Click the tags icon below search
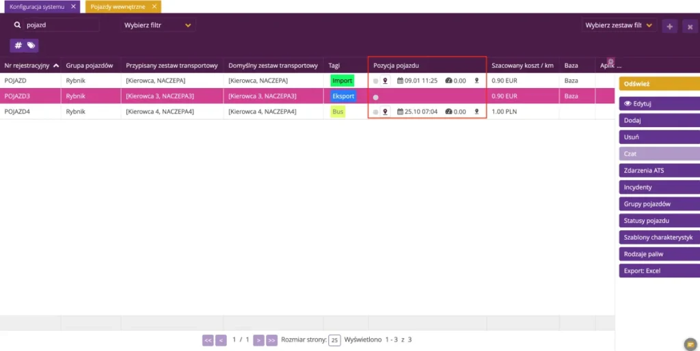Viewport: 700px width, 351px height. coord(31,46)
